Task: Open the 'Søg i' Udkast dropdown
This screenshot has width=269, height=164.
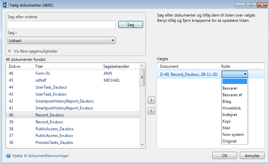Action: [61, 40]
